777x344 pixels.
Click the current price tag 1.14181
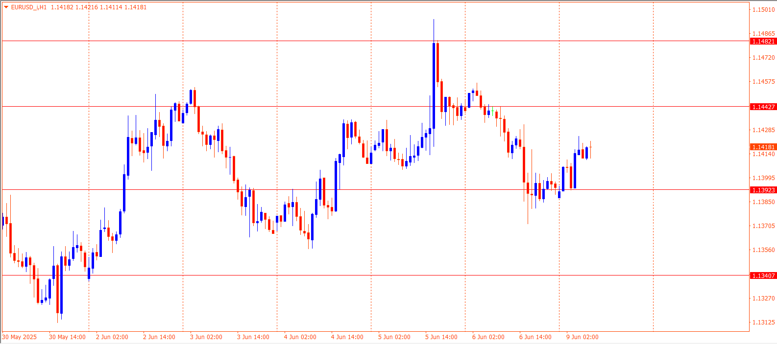763,147
